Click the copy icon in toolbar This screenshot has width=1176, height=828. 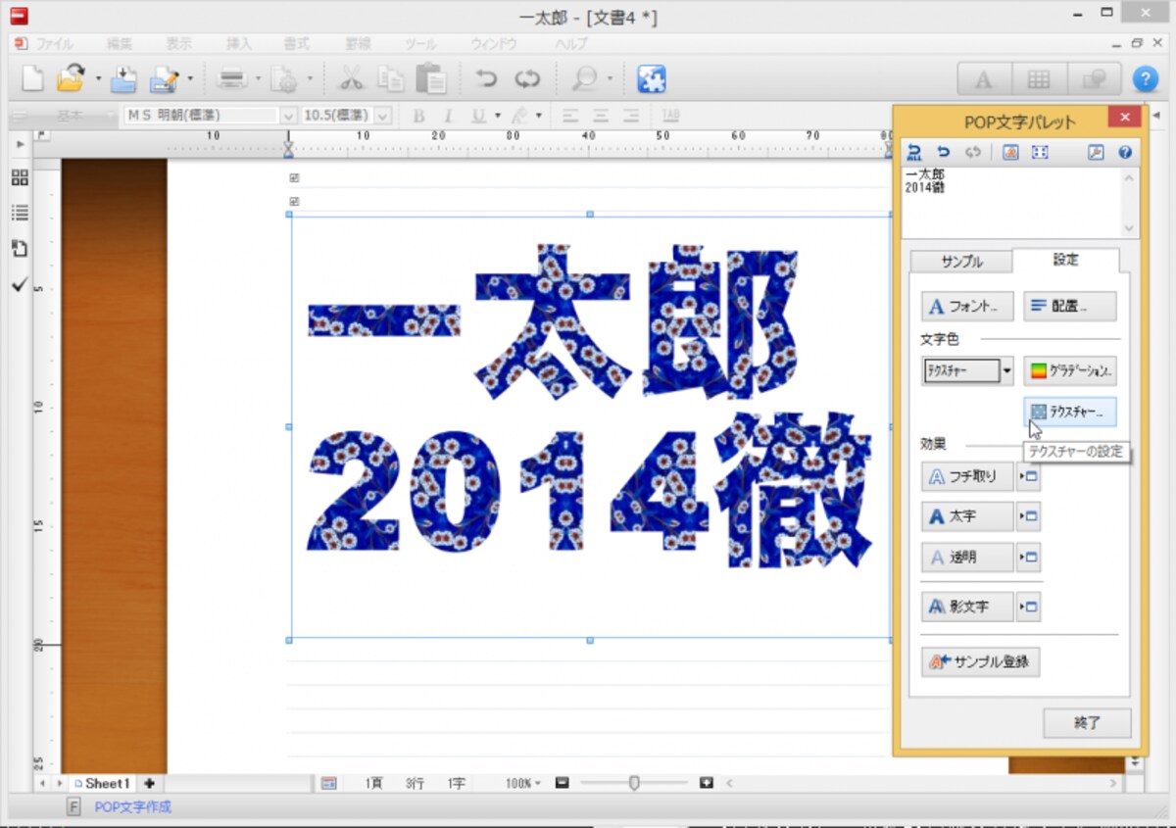point(392,78)
